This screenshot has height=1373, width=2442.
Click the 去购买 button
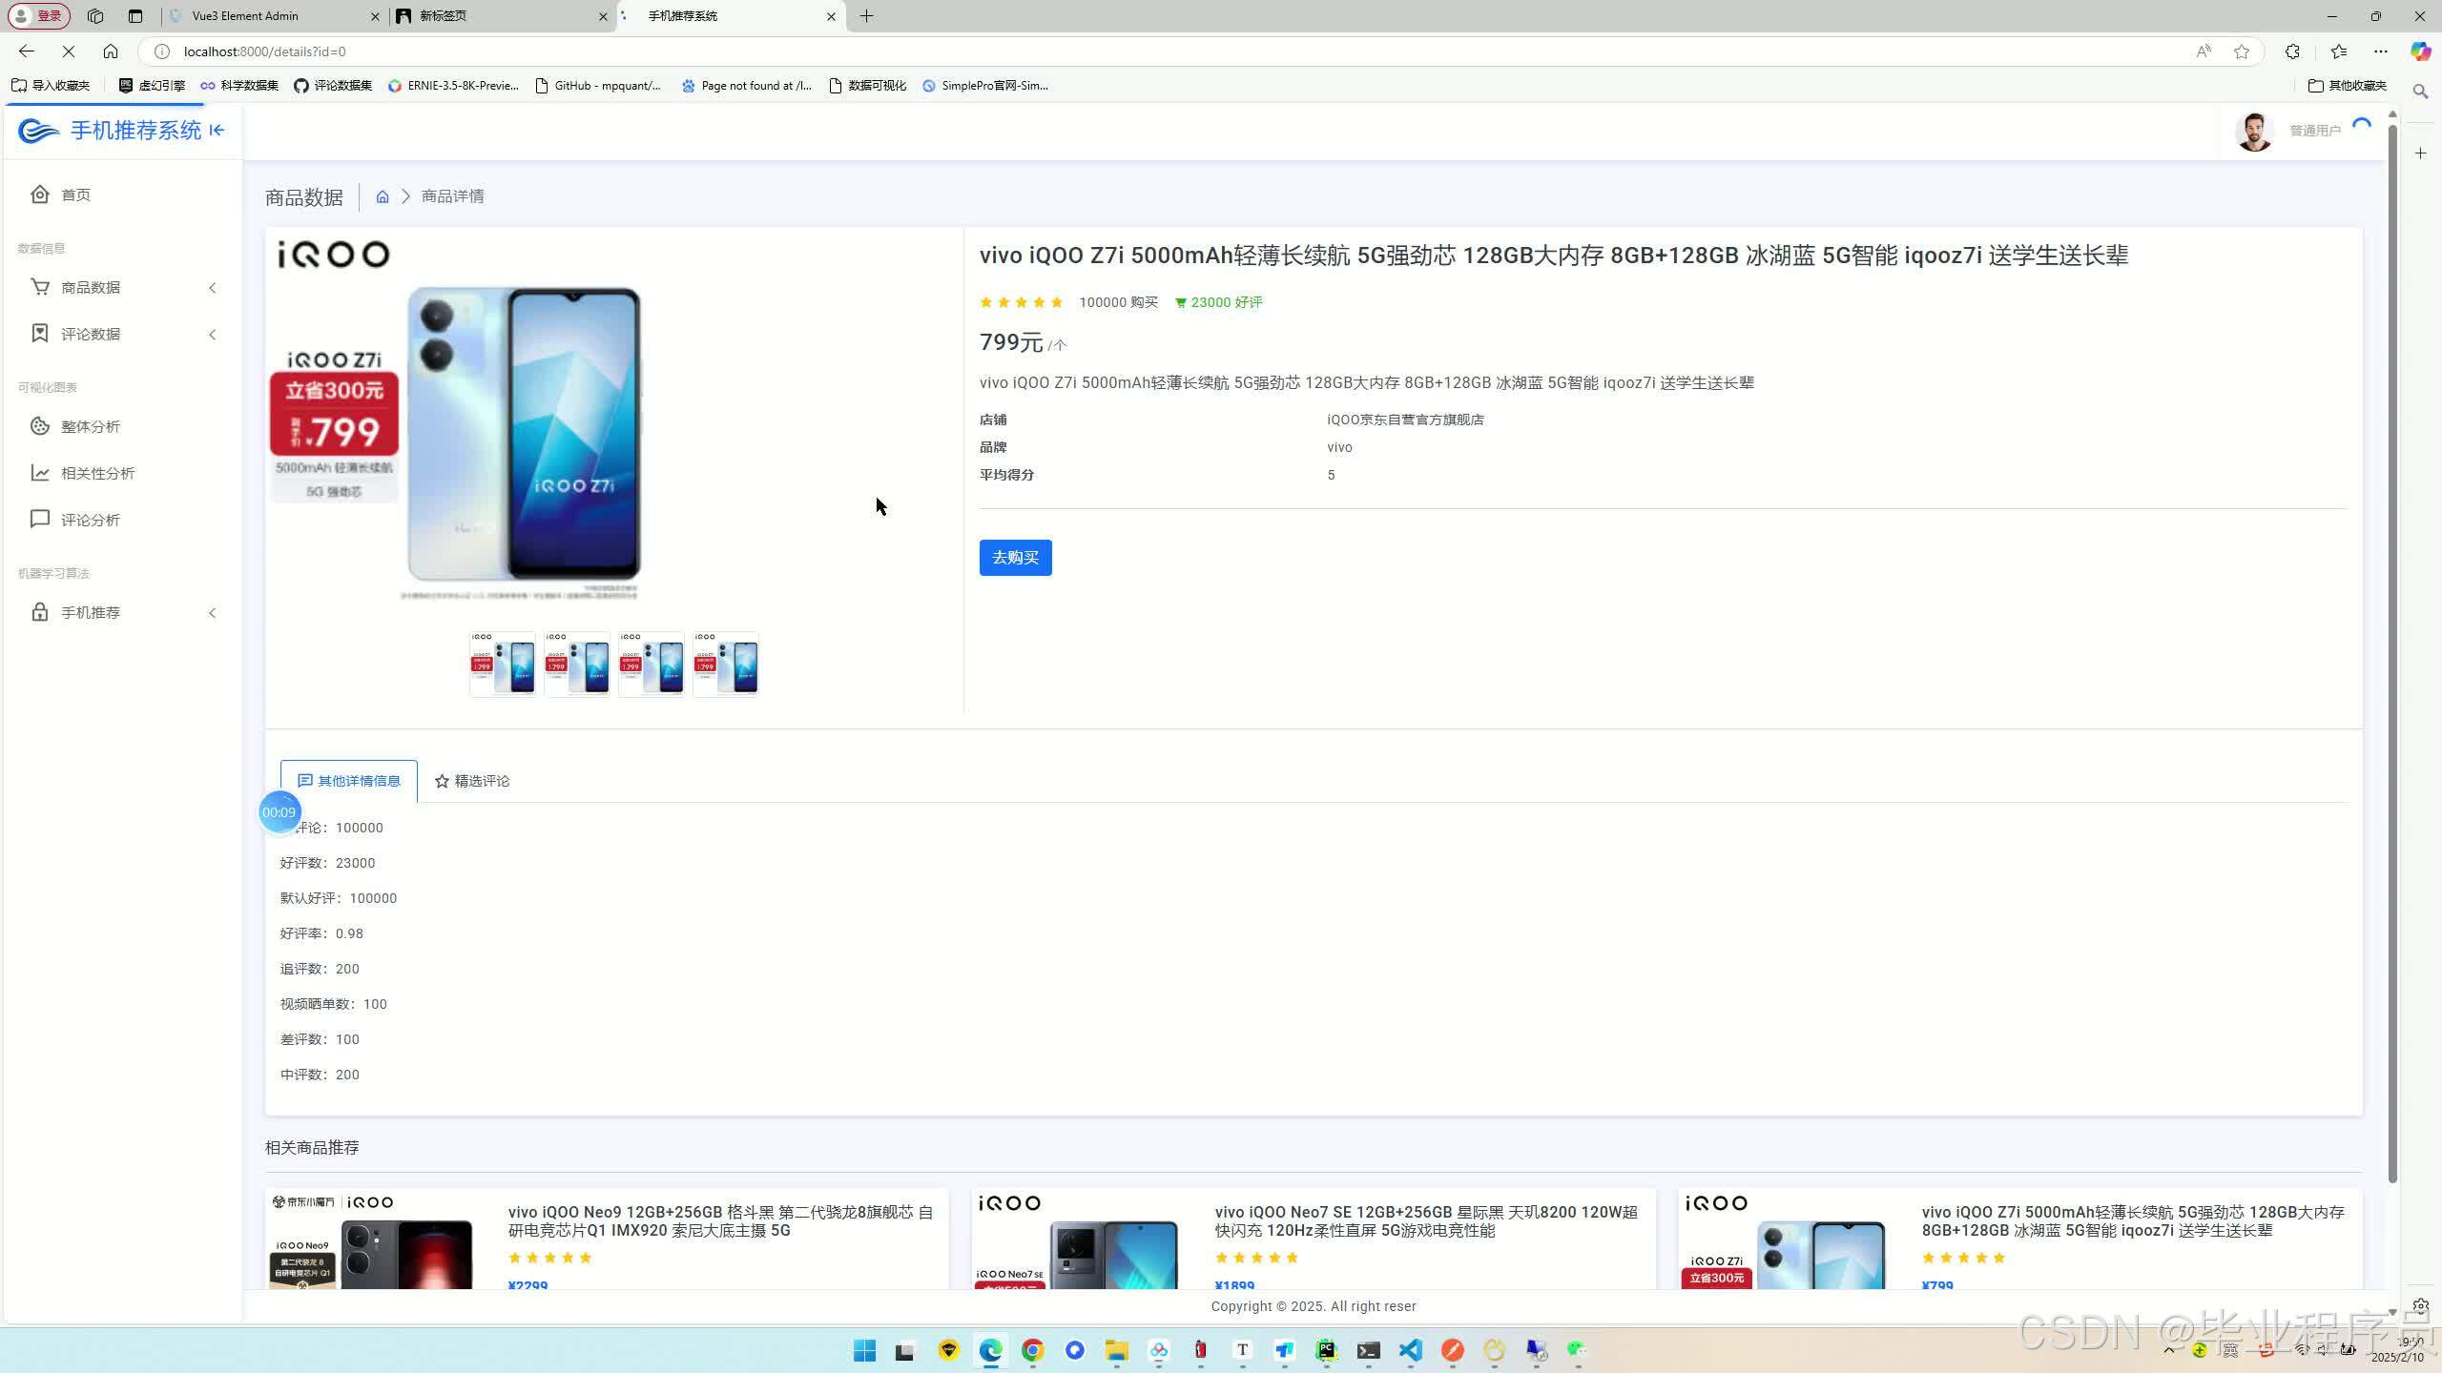[x=1015, y=558]
